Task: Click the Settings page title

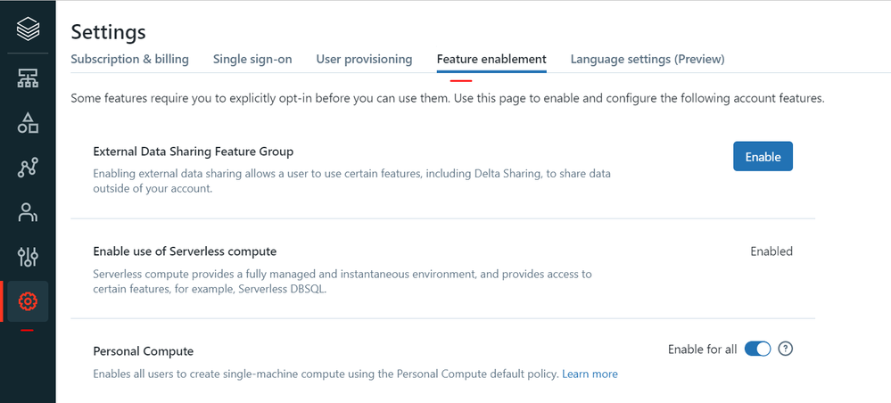Action: click(x=108, y=32)
